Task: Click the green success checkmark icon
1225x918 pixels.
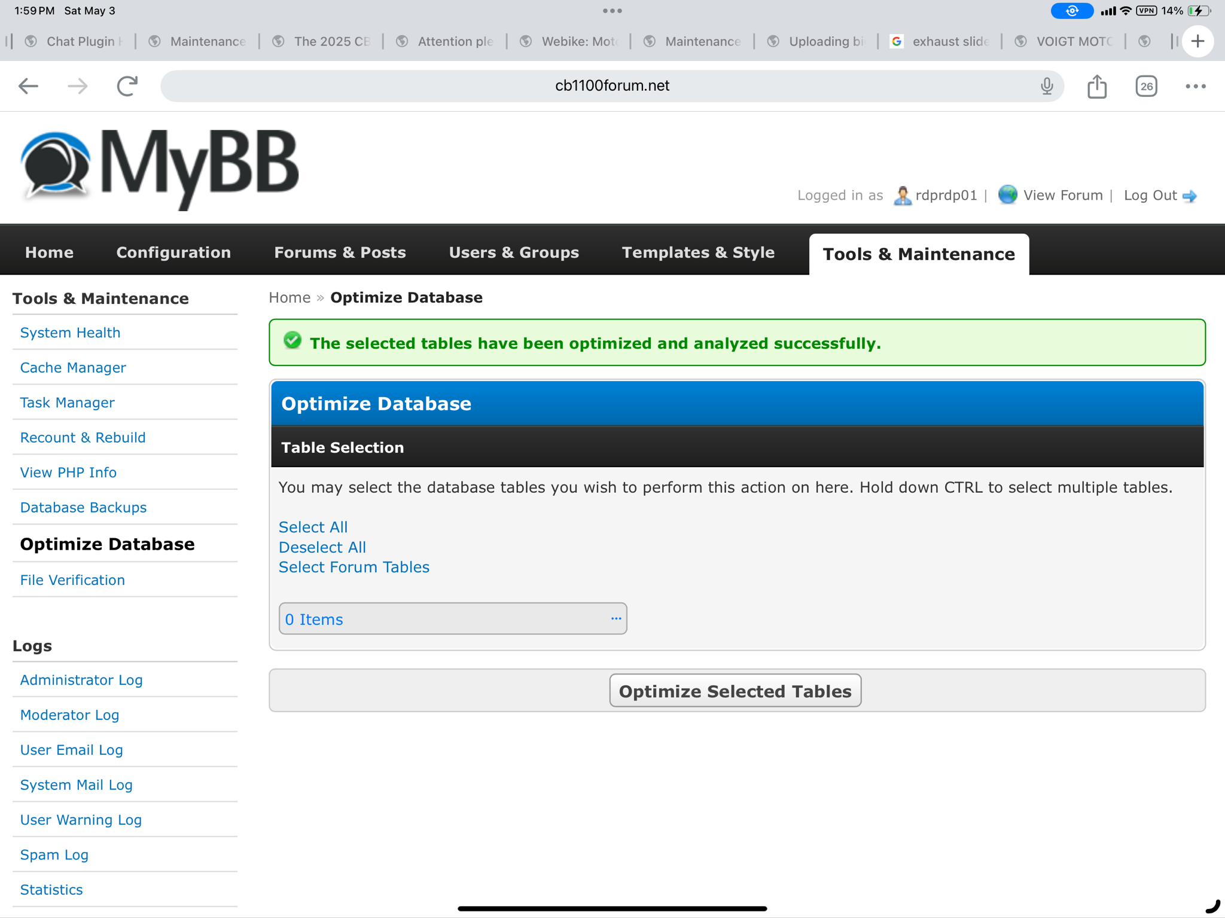Action: tap(292, 341)
